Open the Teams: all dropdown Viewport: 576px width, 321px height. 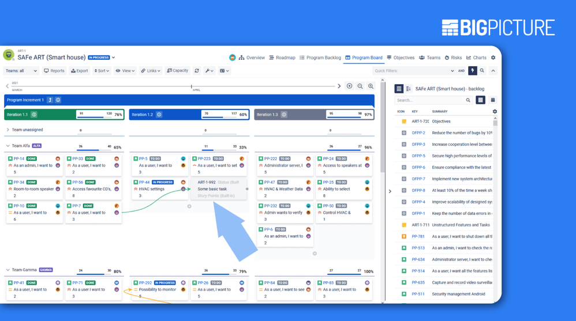[x=21, y=71]
